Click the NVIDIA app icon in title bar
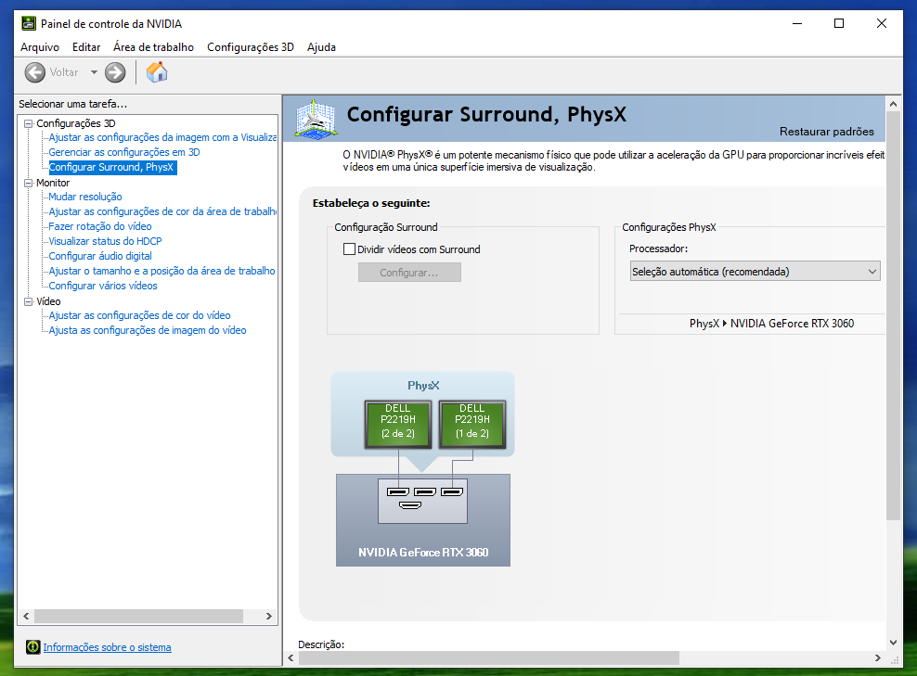917x676 pixels. pos(28,23)
